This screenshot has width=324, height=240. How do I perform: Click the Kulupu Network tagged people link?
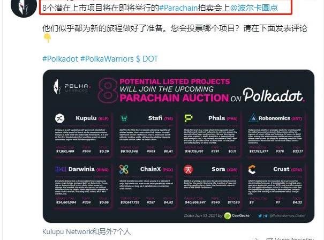click(x=86, y=232)
